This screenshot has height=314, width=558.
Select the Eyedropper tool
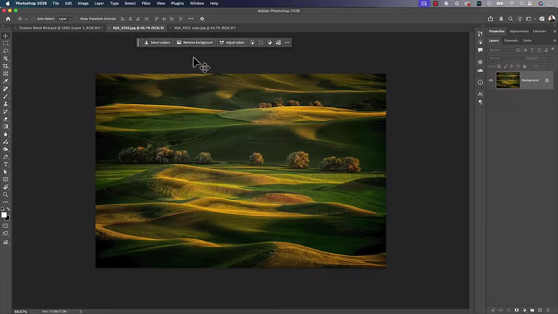pos(6,81)
